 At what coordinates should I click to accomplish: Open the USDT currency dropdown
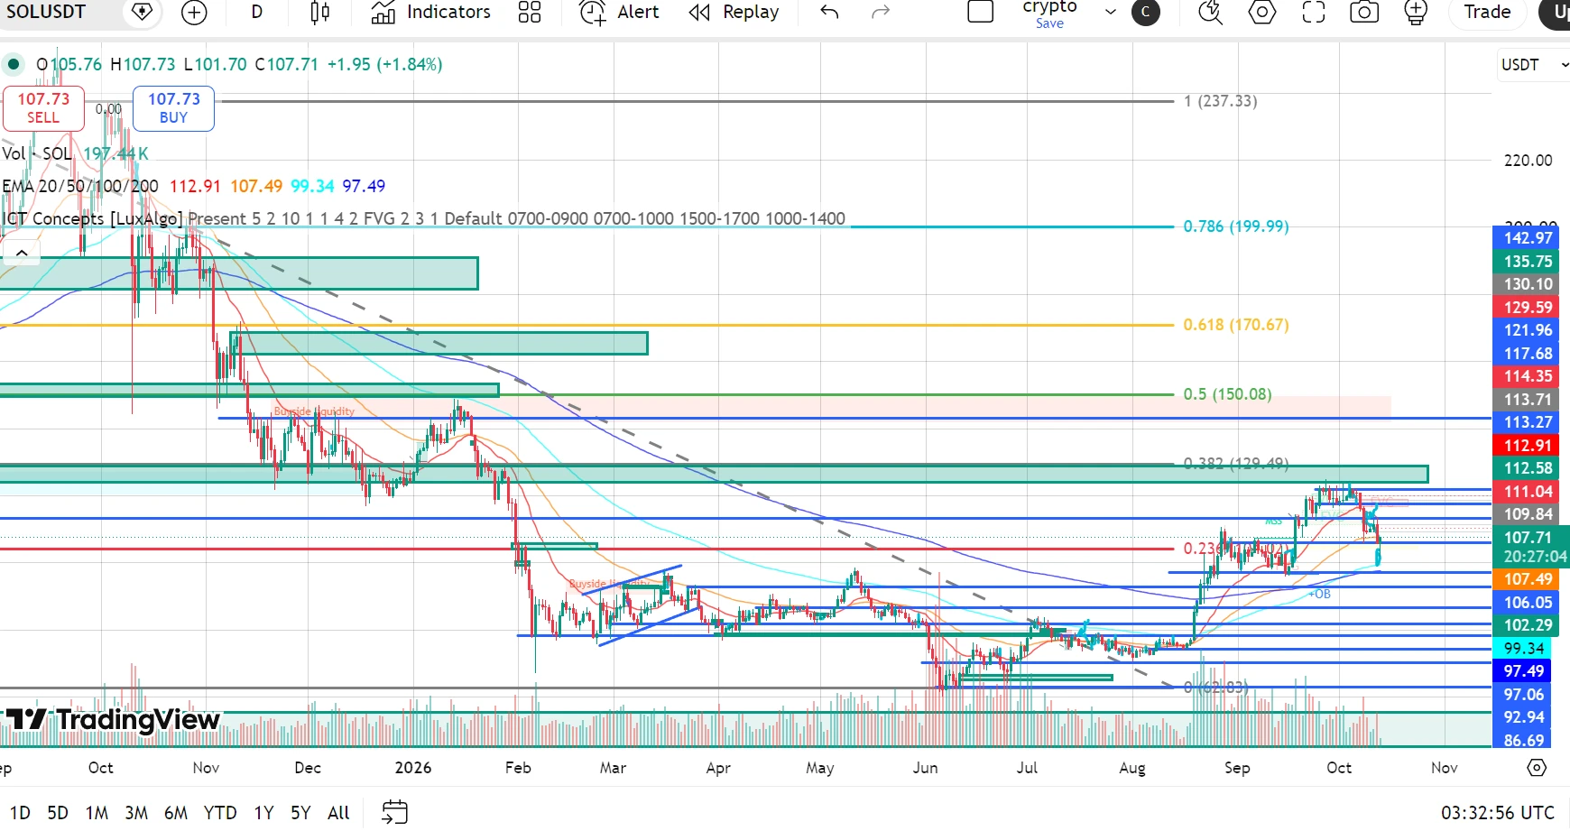pos(1534,65)
